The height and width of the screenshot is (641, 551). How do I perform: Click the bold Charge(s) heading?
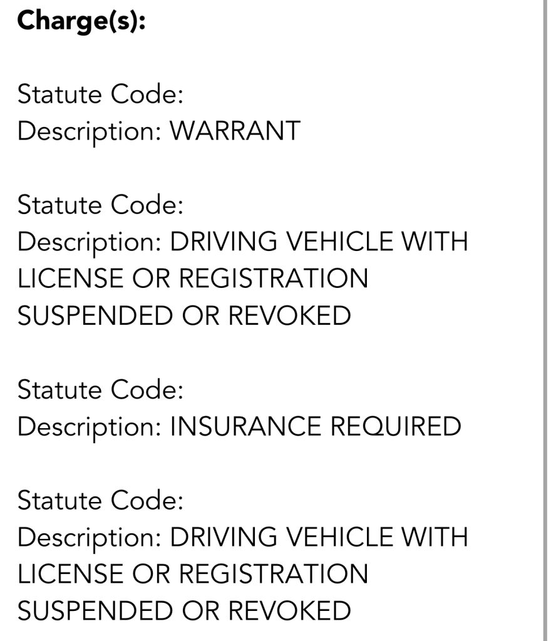81,21
